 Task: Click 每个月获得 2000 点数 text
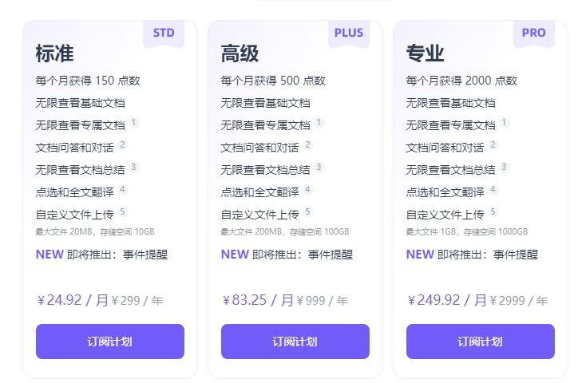461,81
